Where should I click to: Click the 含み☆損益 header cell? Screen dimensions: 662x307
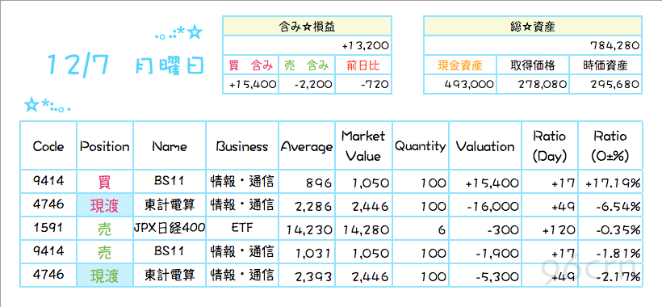point(307,26)
